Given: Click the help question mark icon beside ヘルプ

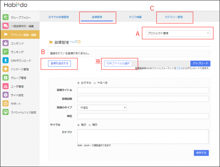Looking at the screenshot, I should [x=79, y=42].
